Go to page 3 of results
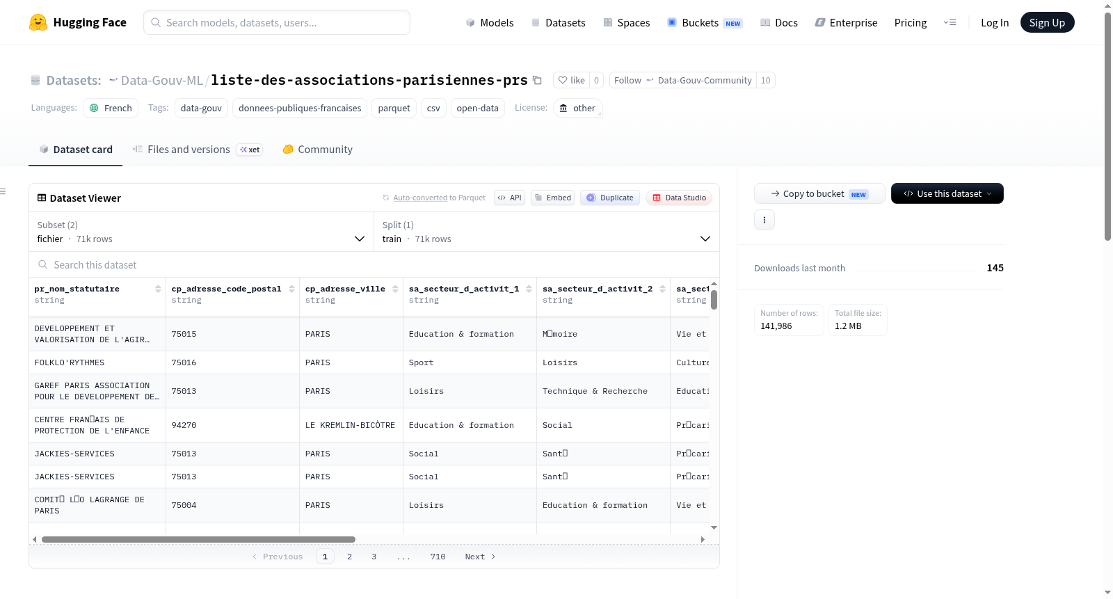 pyautogui.click(x=374, y=557)
